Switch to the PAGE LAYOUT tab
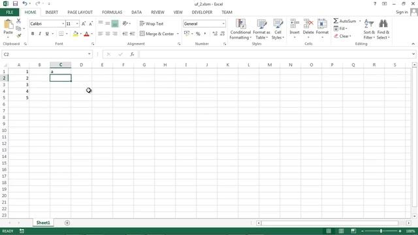The height and width of the screenshot is (235, 418). [x=80, y=12]
